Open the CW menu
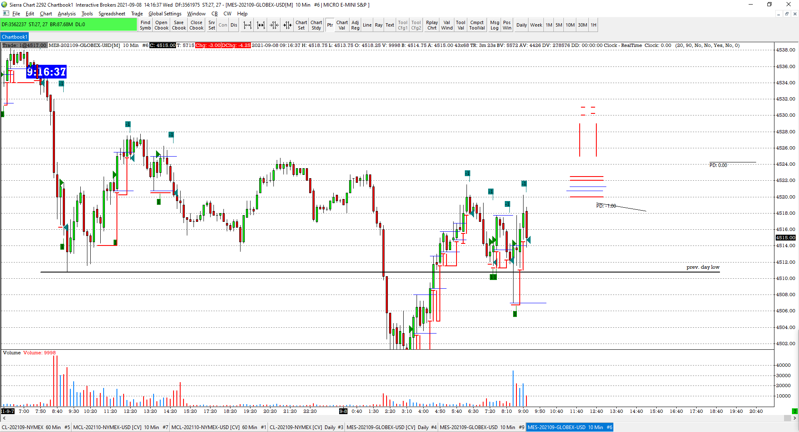This screenshot has height=432, width=799. [227, 14]
